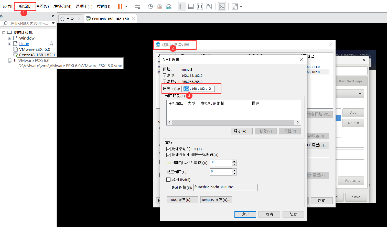Click the unity mode toolbar icon
This screenshot has width=387, height=227.
pos(209,7)
